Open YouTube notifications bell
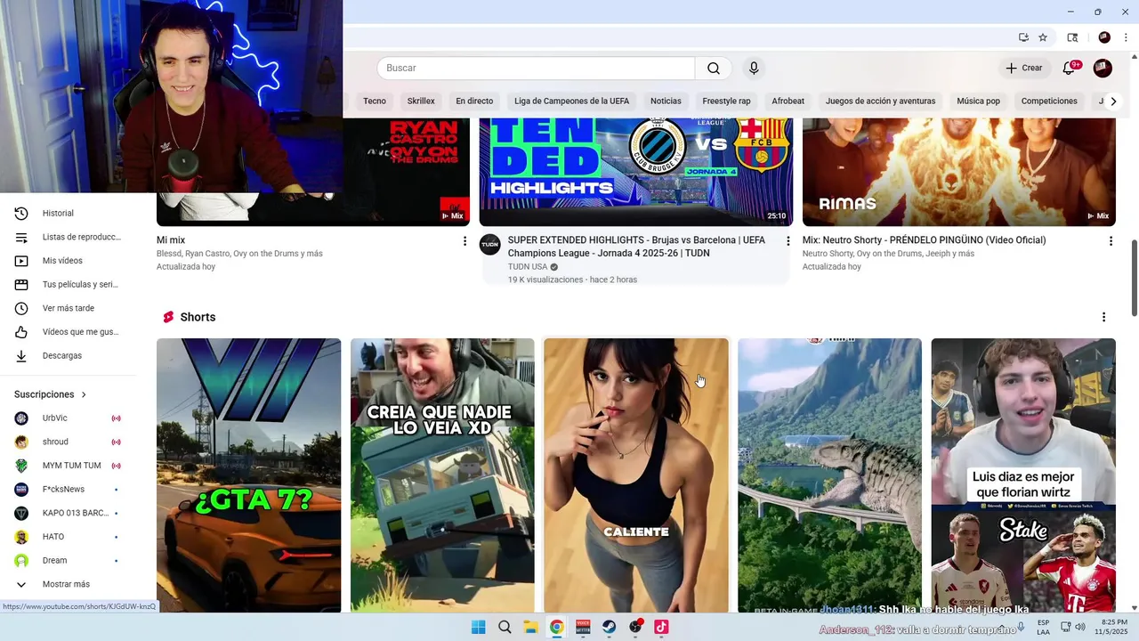The image size is (1139, 641). point(1070,69)
